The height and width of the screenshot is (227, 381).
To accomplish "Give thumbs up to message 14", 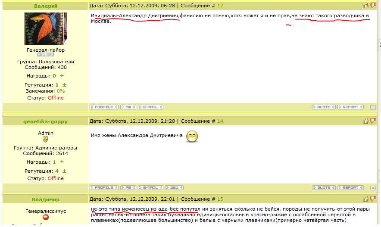I will coord(366,121).
